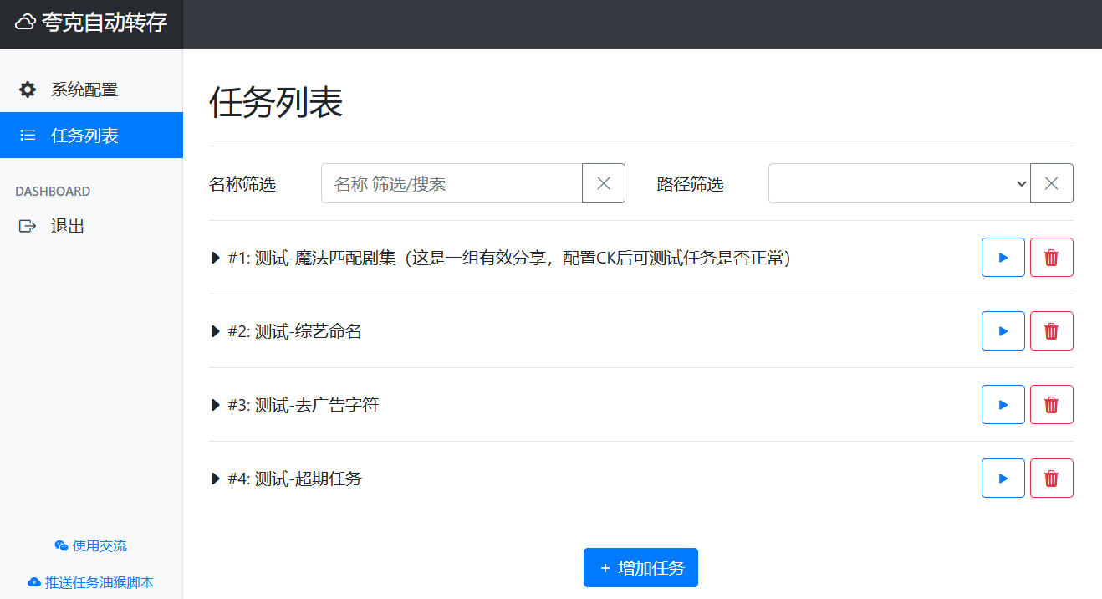Clear the 路径筛选 selection
Viewport: 1102px width, 599px height.
(x=1051, y=183)
